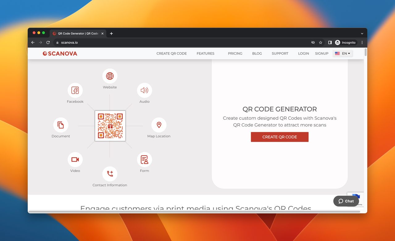The width and height of the screenshot is (395, 241).
Task: Open CREATE QR CODE in the navbar
Action: pos(172,54)
